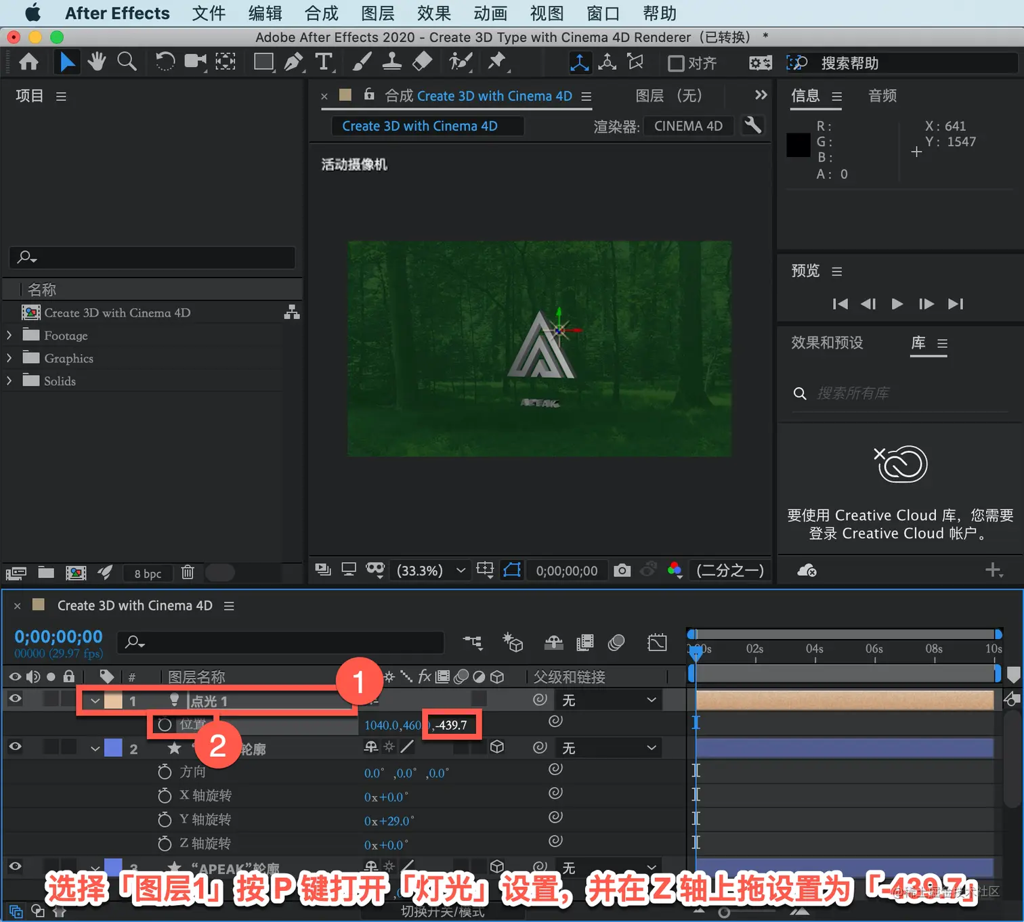
Task: Enable Draft 3D in the timeline
Action: (x=513, y=642)
